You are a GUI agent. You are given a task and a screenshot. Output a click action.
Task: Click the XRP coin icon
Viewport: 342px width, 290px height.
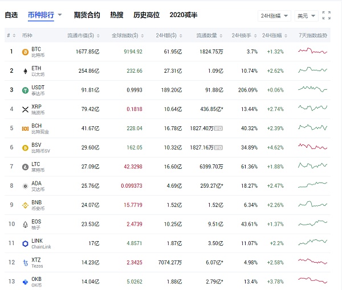25,110
